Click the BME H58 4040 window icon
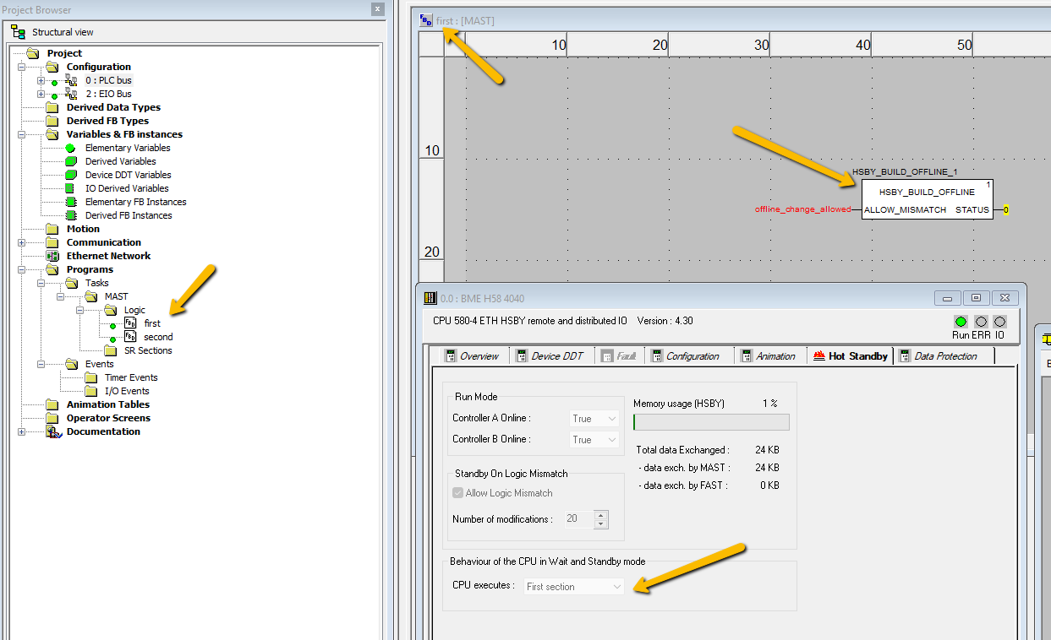The image size is (1051, 640). (x=430, y=298)
